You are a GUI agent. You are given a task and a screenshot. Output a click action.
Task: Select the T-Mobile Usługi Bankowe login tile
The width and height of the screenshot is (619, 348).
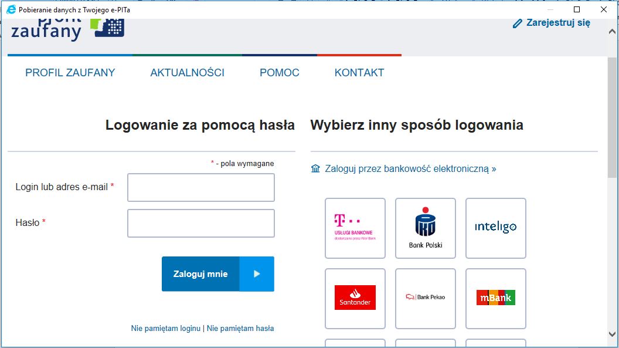click(355, 228)
